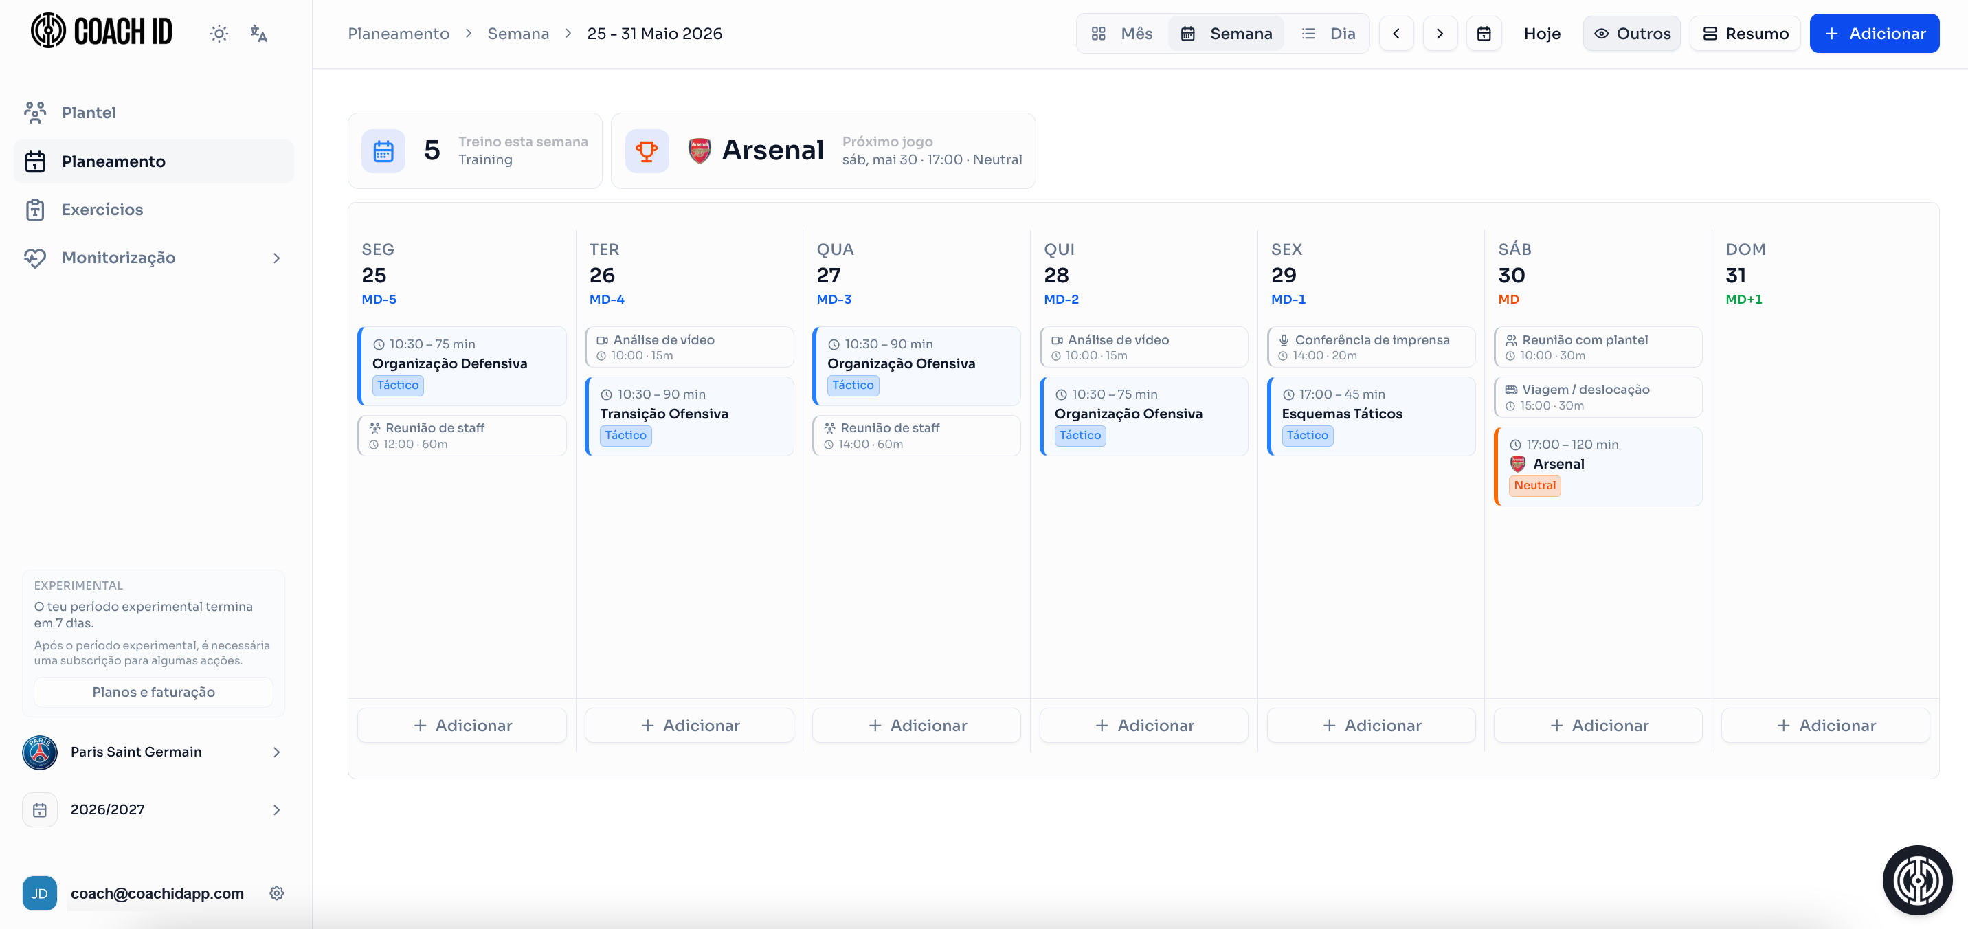Open Planos e faturação
Screen dimensions: 1968x929
(153, 692)
